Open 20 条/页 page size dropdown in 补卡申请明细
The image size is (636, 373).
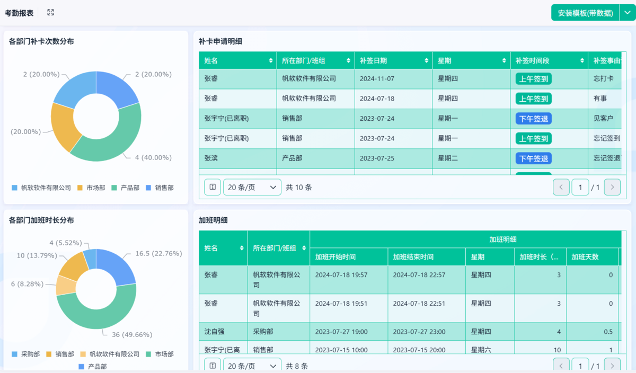(252, 187)
